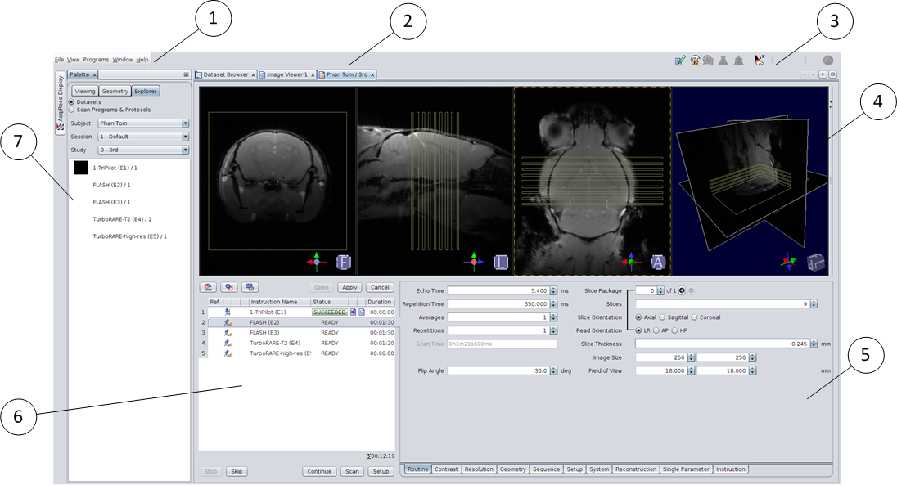
Task: Click the Apply button
Action: (x=349, y=287)
